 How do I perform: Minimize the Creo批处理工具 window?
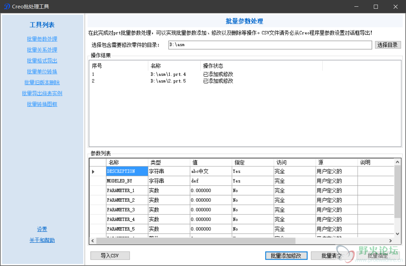(356, 7)
